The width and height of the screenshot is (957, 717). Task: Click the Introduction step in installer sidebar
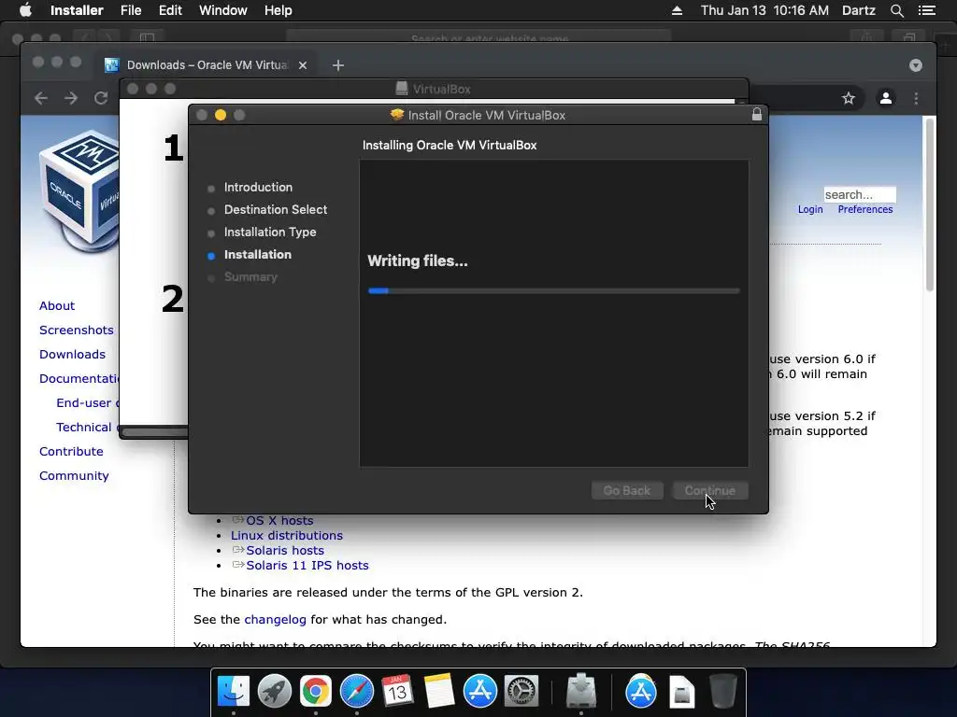pyautogui.click(x=258, y=187)
